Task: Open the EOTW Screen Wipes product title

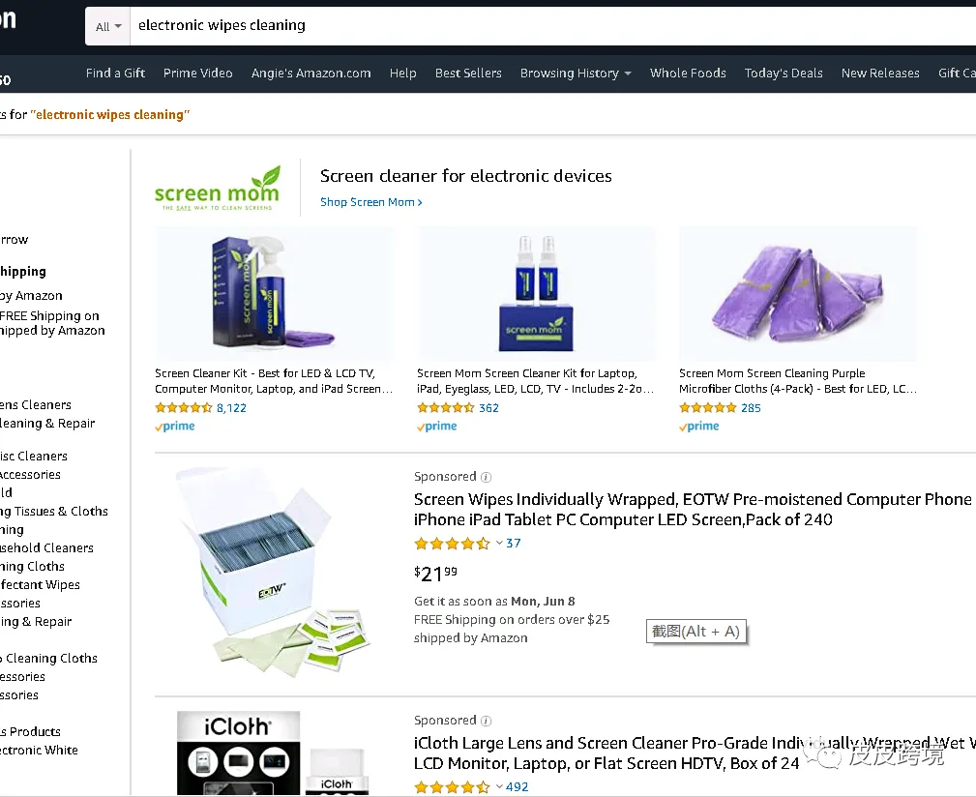Action: [693, 510]
